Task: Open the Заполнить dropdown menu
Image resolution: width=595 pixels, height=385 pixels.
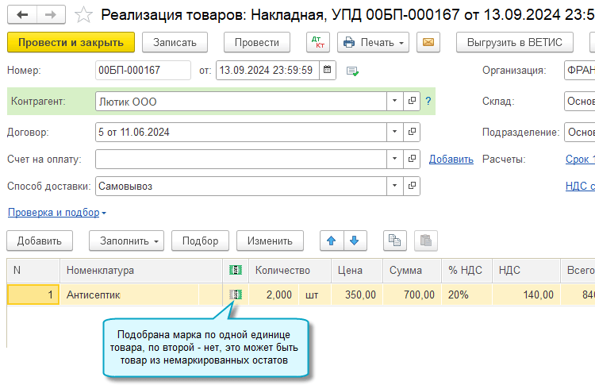Action: [x=126, y=241]
